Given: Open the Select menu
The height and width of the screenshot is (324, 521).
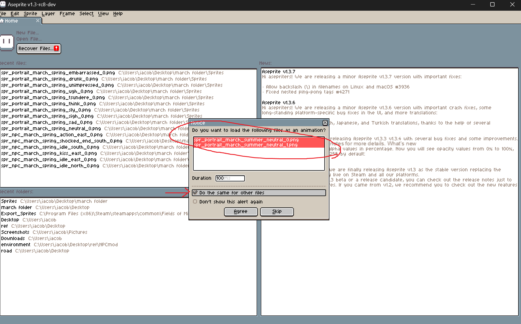Looking at the screenshot, I should [x=87, y=14].
